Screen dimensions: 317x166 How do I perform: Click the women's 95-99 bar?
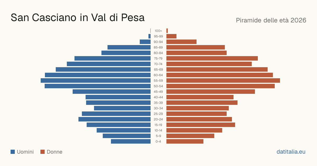tap(171, 36)
